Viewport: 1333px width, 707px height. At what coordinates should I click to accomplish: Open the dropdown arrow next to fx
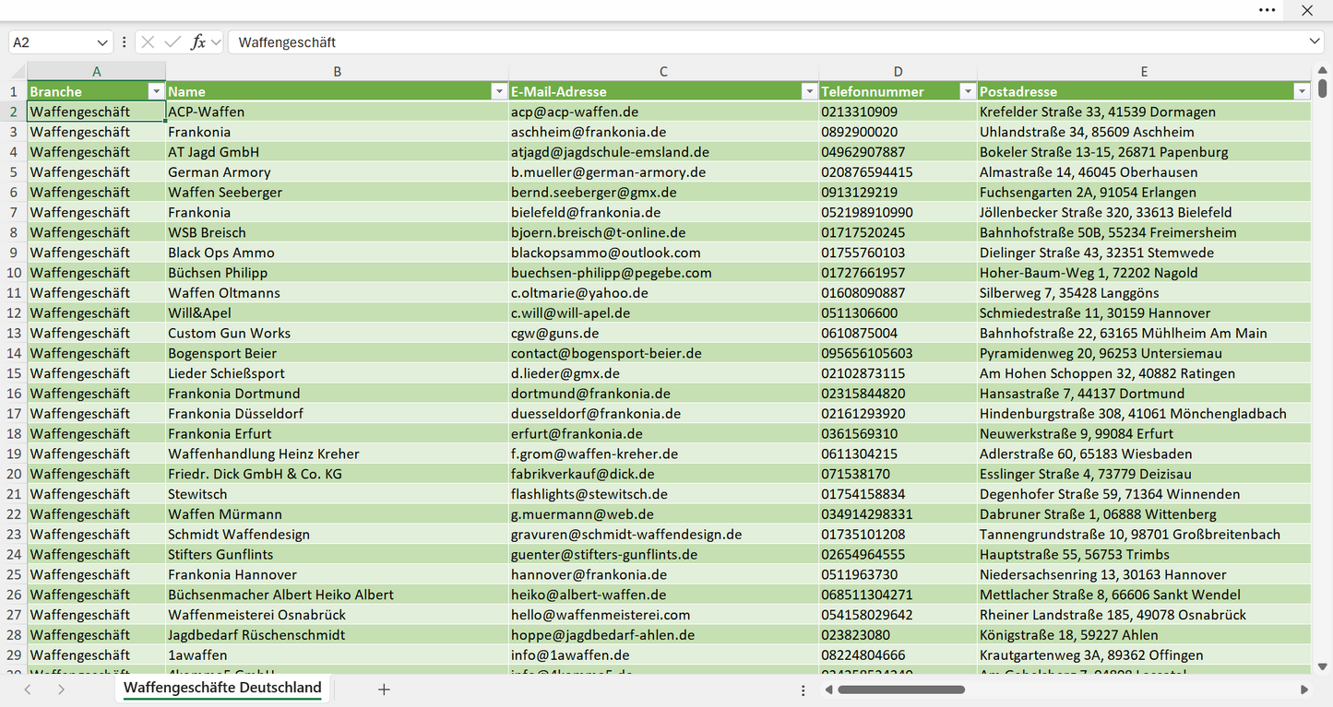[x=216, y=42]
